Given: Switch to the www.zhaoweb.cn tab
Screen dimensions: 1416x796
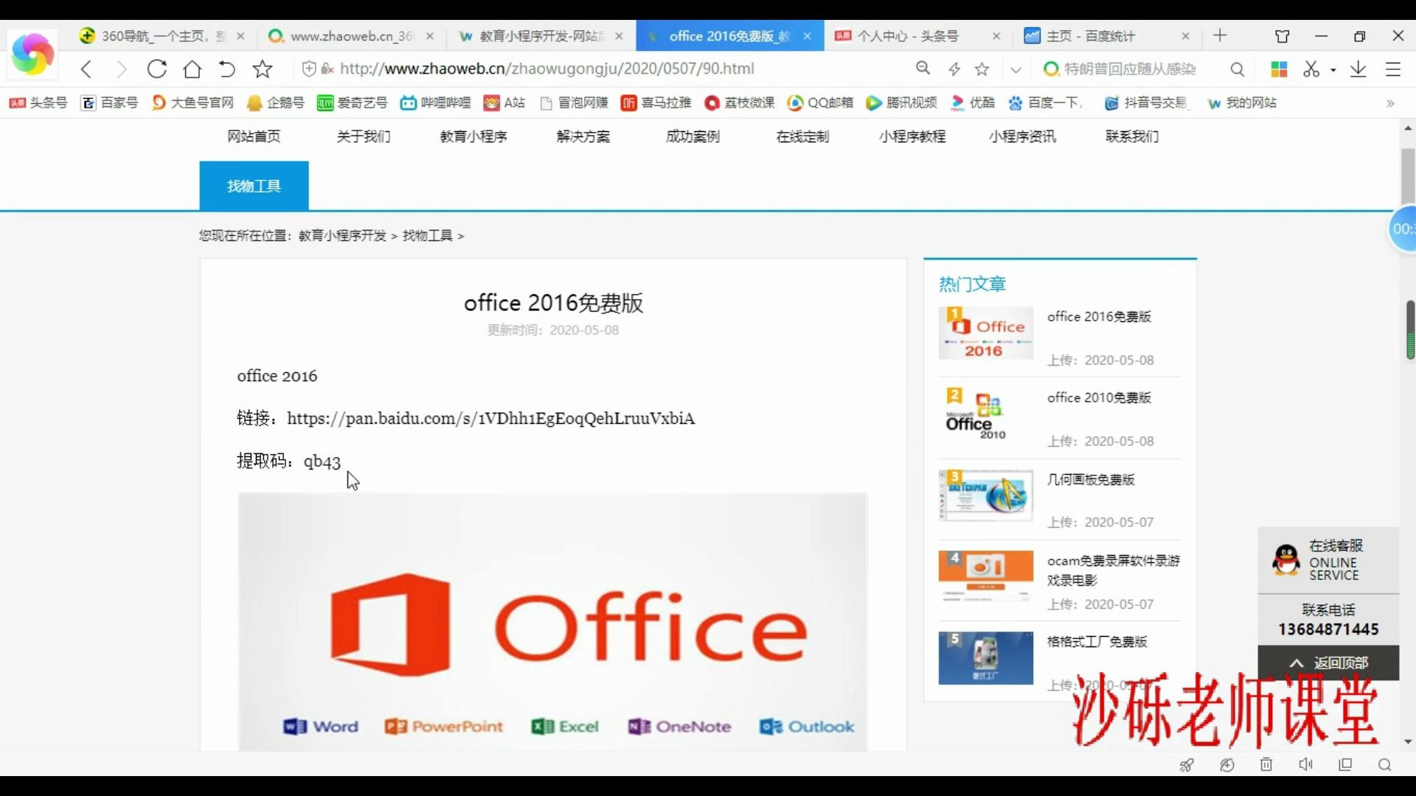Looking at the screenshot, I should [x=350, y=36].
